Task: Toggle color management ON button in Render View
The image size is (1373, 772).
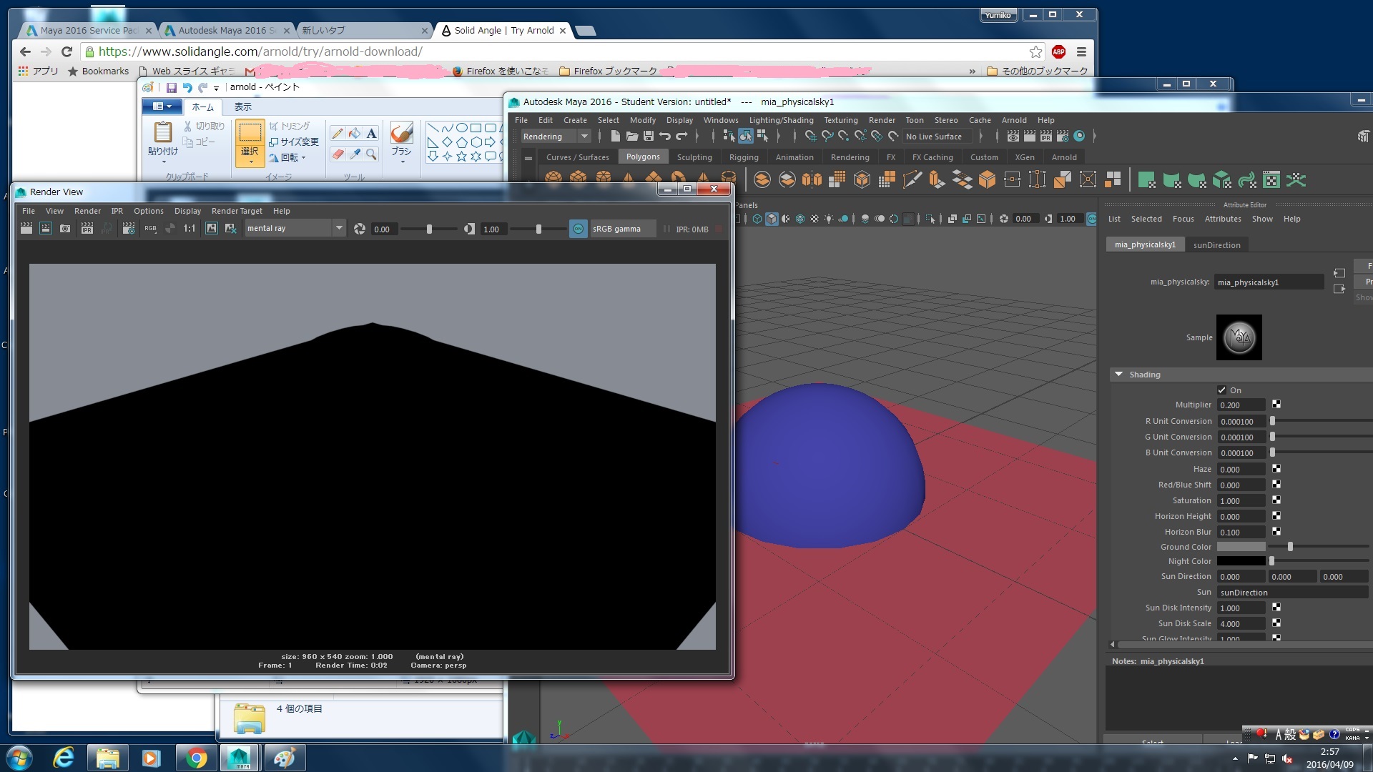Action: tap(578, 229)
